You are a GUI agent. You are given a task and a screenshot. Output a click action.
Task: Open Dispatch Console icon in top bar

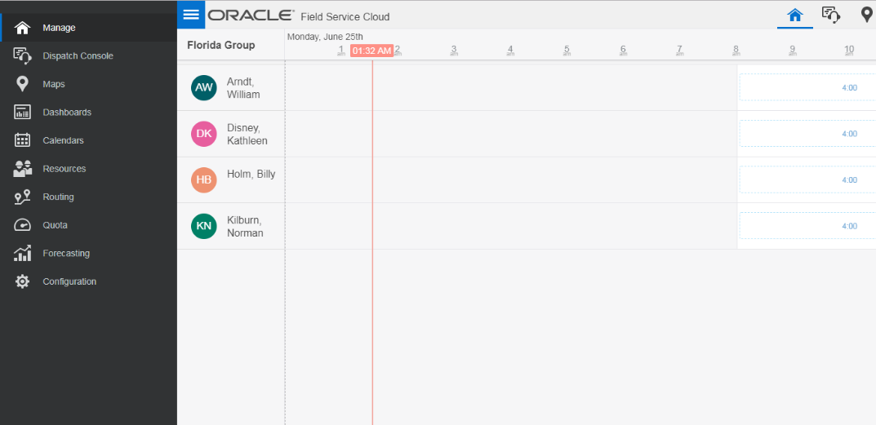pyautogui.click(x=830, y=15)
